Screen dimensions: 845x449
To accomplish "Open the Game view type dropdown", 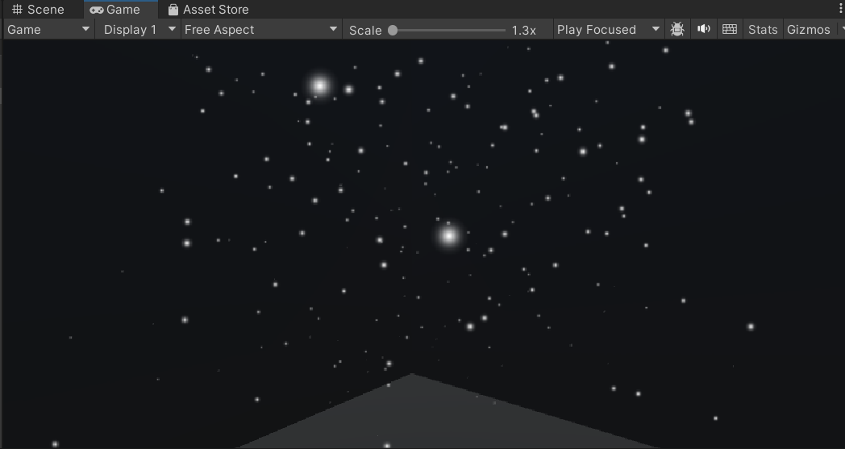I will pos(48,30).
